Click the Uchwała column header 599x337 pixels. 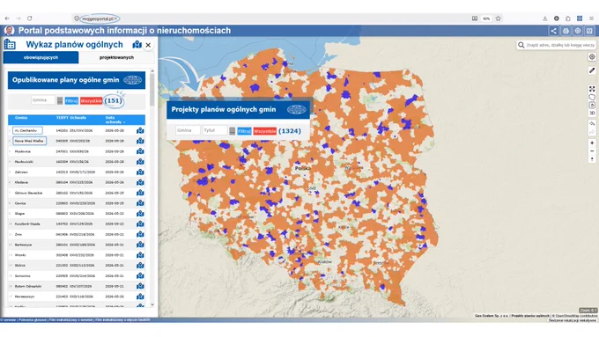[x=78, y=118]
